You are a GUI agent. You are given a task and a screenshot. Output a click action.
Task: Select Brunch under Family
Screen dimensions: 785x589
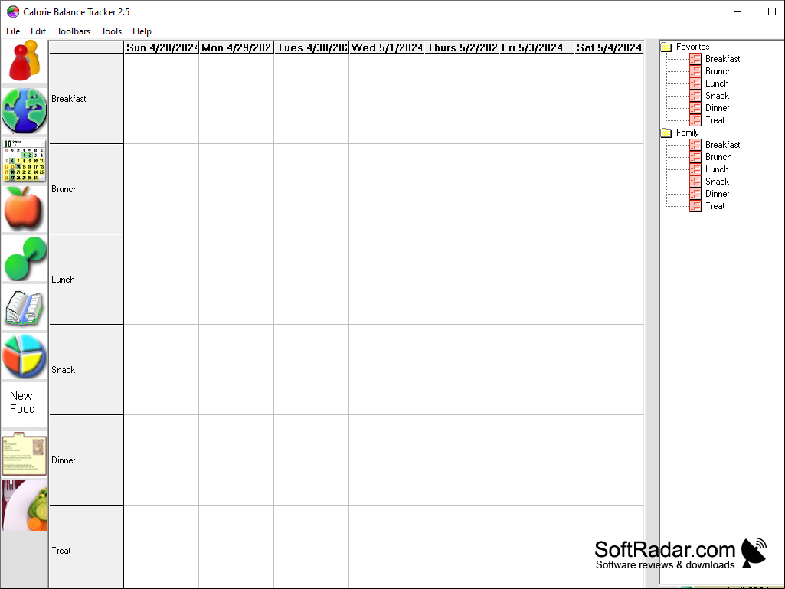[718, 157]
